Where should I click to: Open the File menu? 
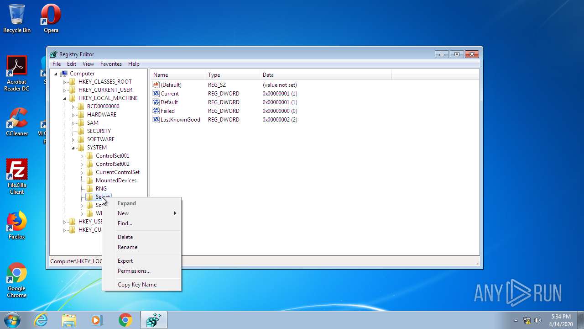57,64
